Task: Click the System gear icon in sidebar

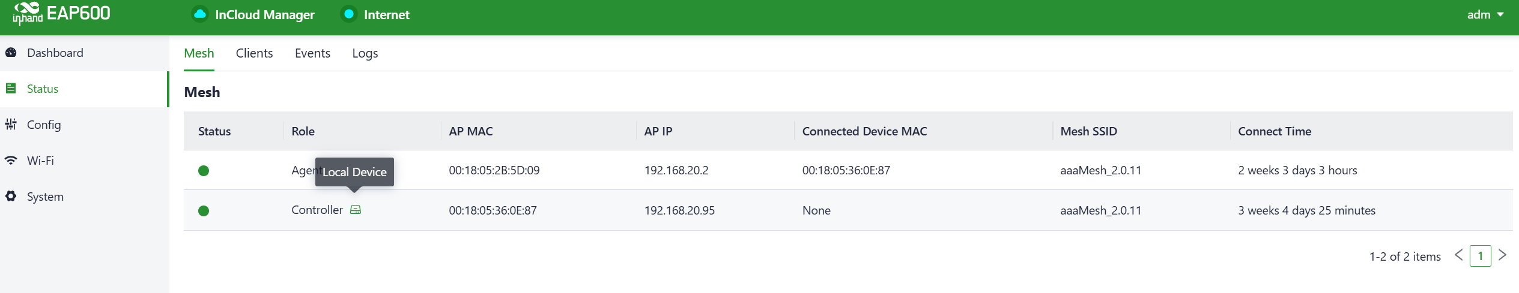Action: click(x=11, y=197)
